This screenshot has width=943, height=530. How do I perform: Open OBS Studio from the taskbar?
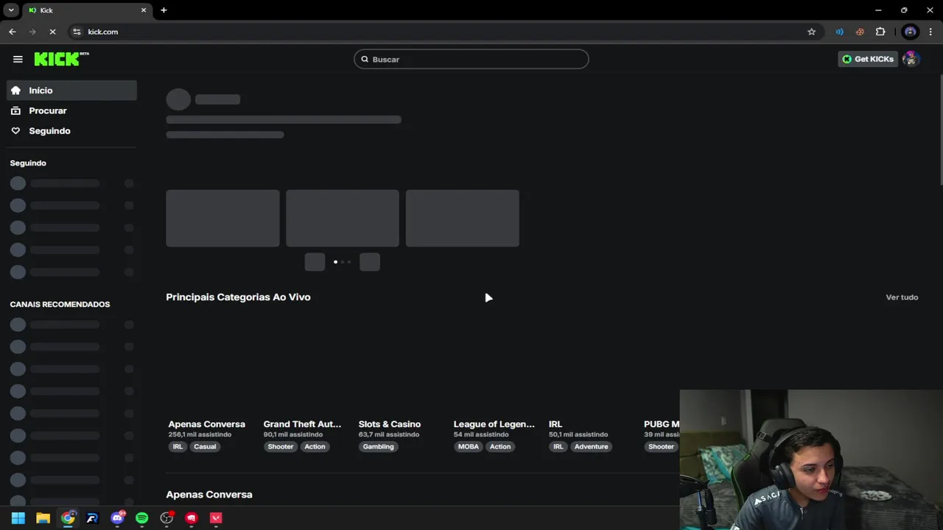tap(166, 518)
